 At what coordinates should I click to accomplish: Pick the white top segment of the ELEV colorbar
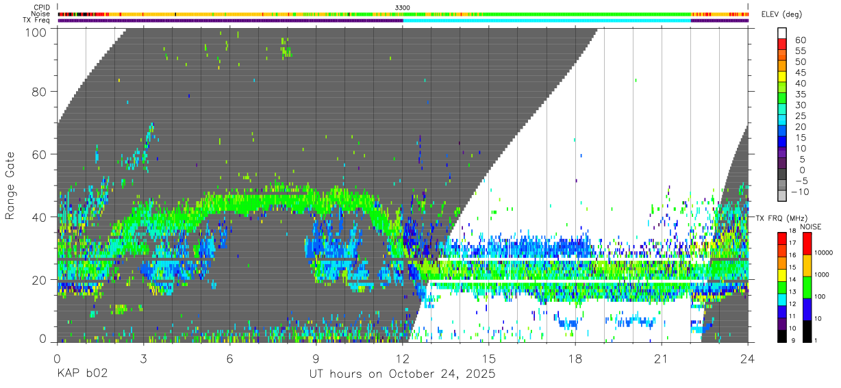coord(782,34)
